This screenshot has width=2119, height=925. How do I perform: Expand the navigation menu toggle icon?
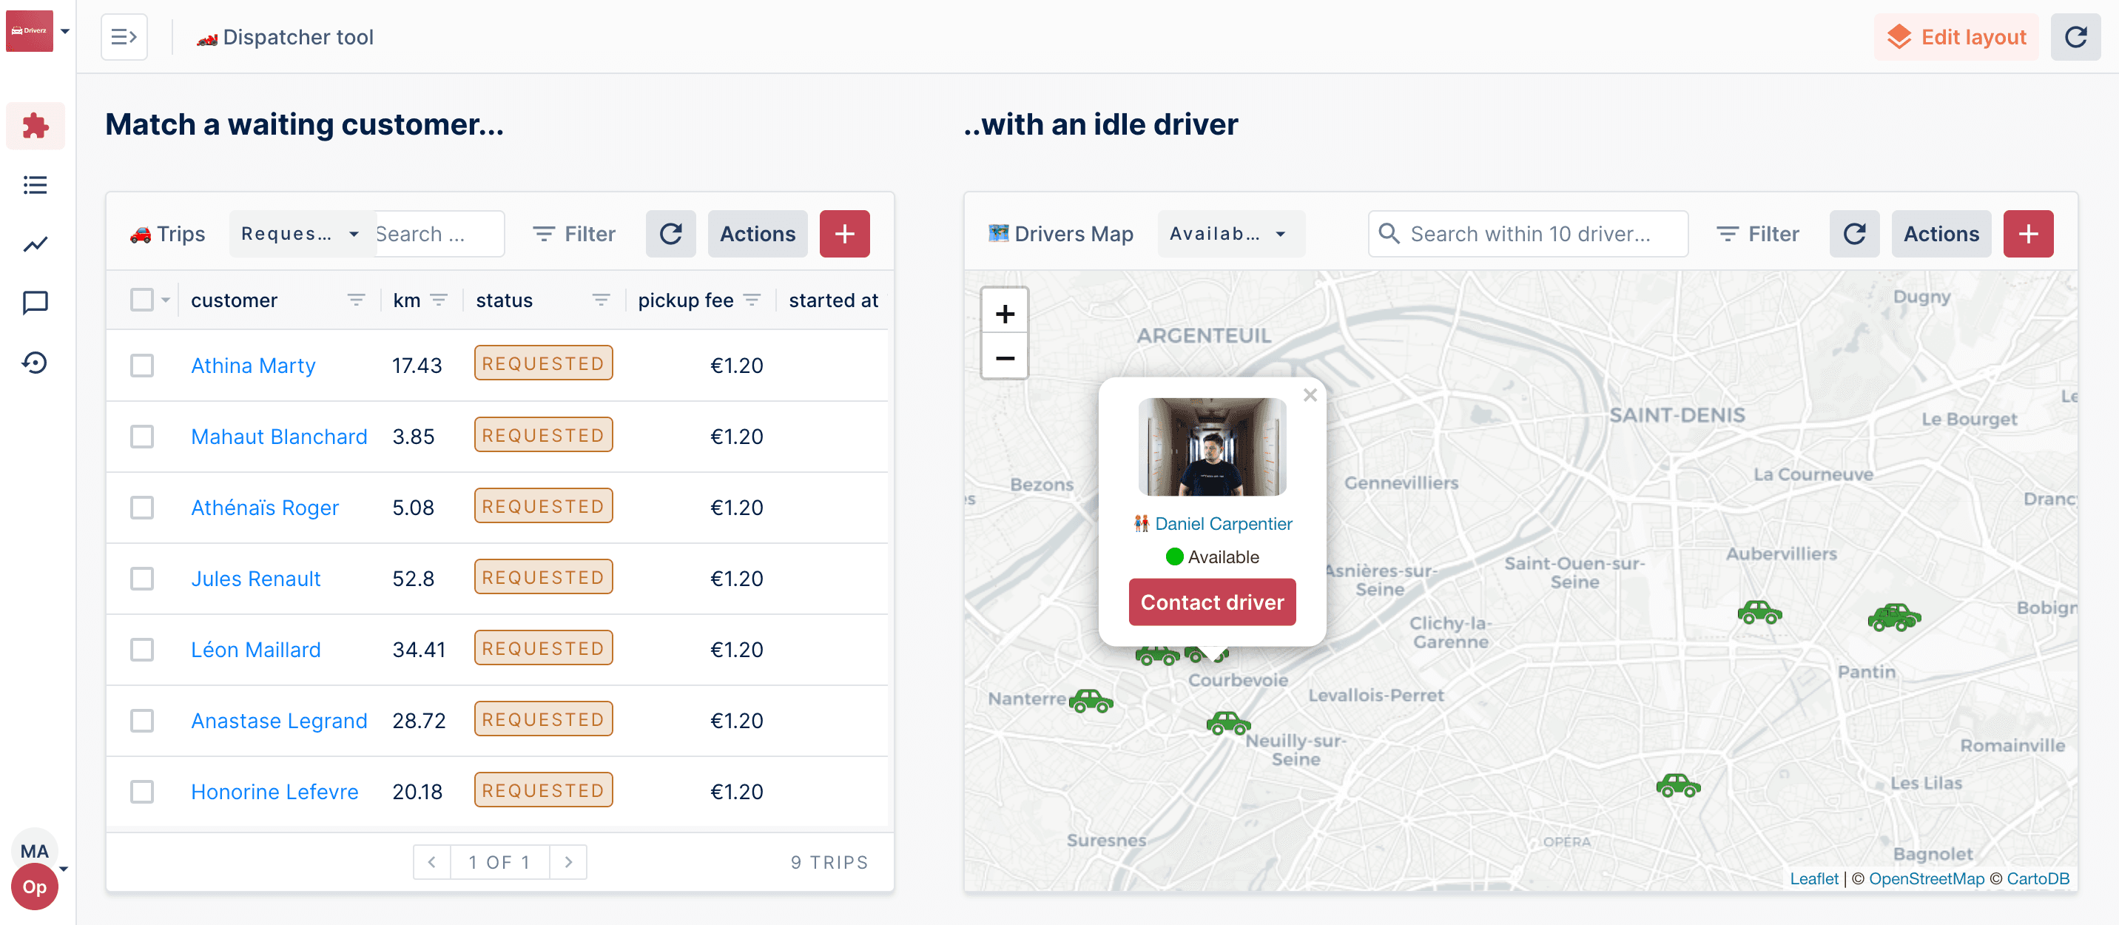[x=124, y=37]
